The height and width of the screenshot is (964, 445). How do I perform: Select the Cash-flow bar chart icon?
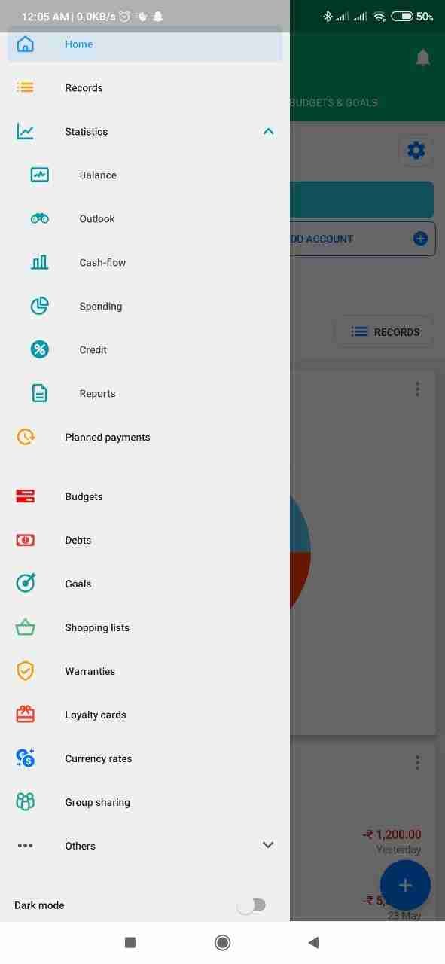[39, 262]
